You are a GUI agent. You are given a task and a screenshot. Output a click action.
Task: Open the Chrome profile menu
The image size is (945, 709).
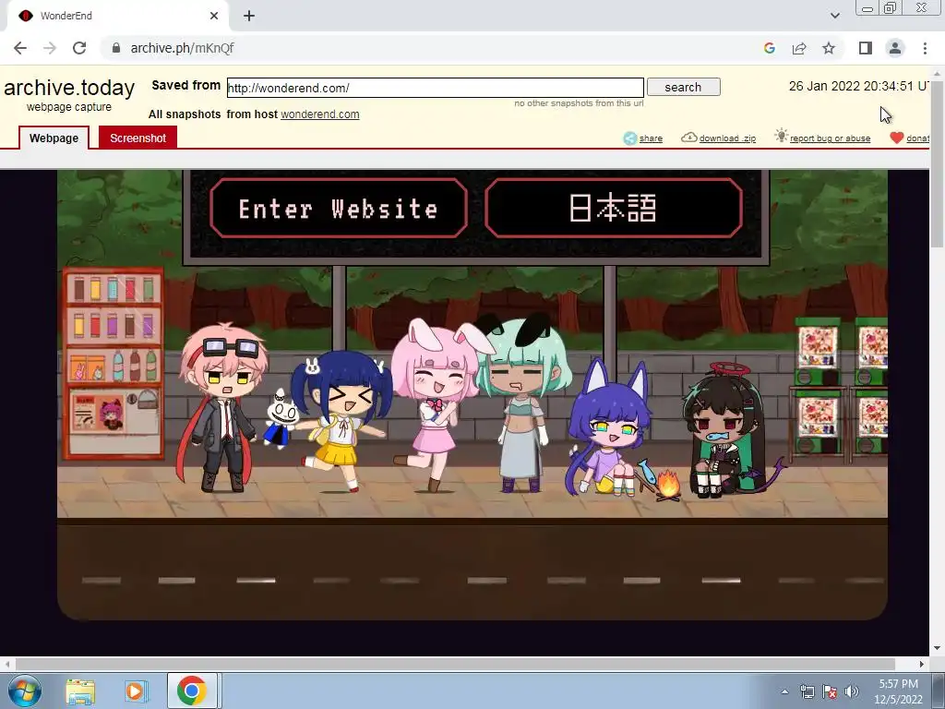coord(895,48)
